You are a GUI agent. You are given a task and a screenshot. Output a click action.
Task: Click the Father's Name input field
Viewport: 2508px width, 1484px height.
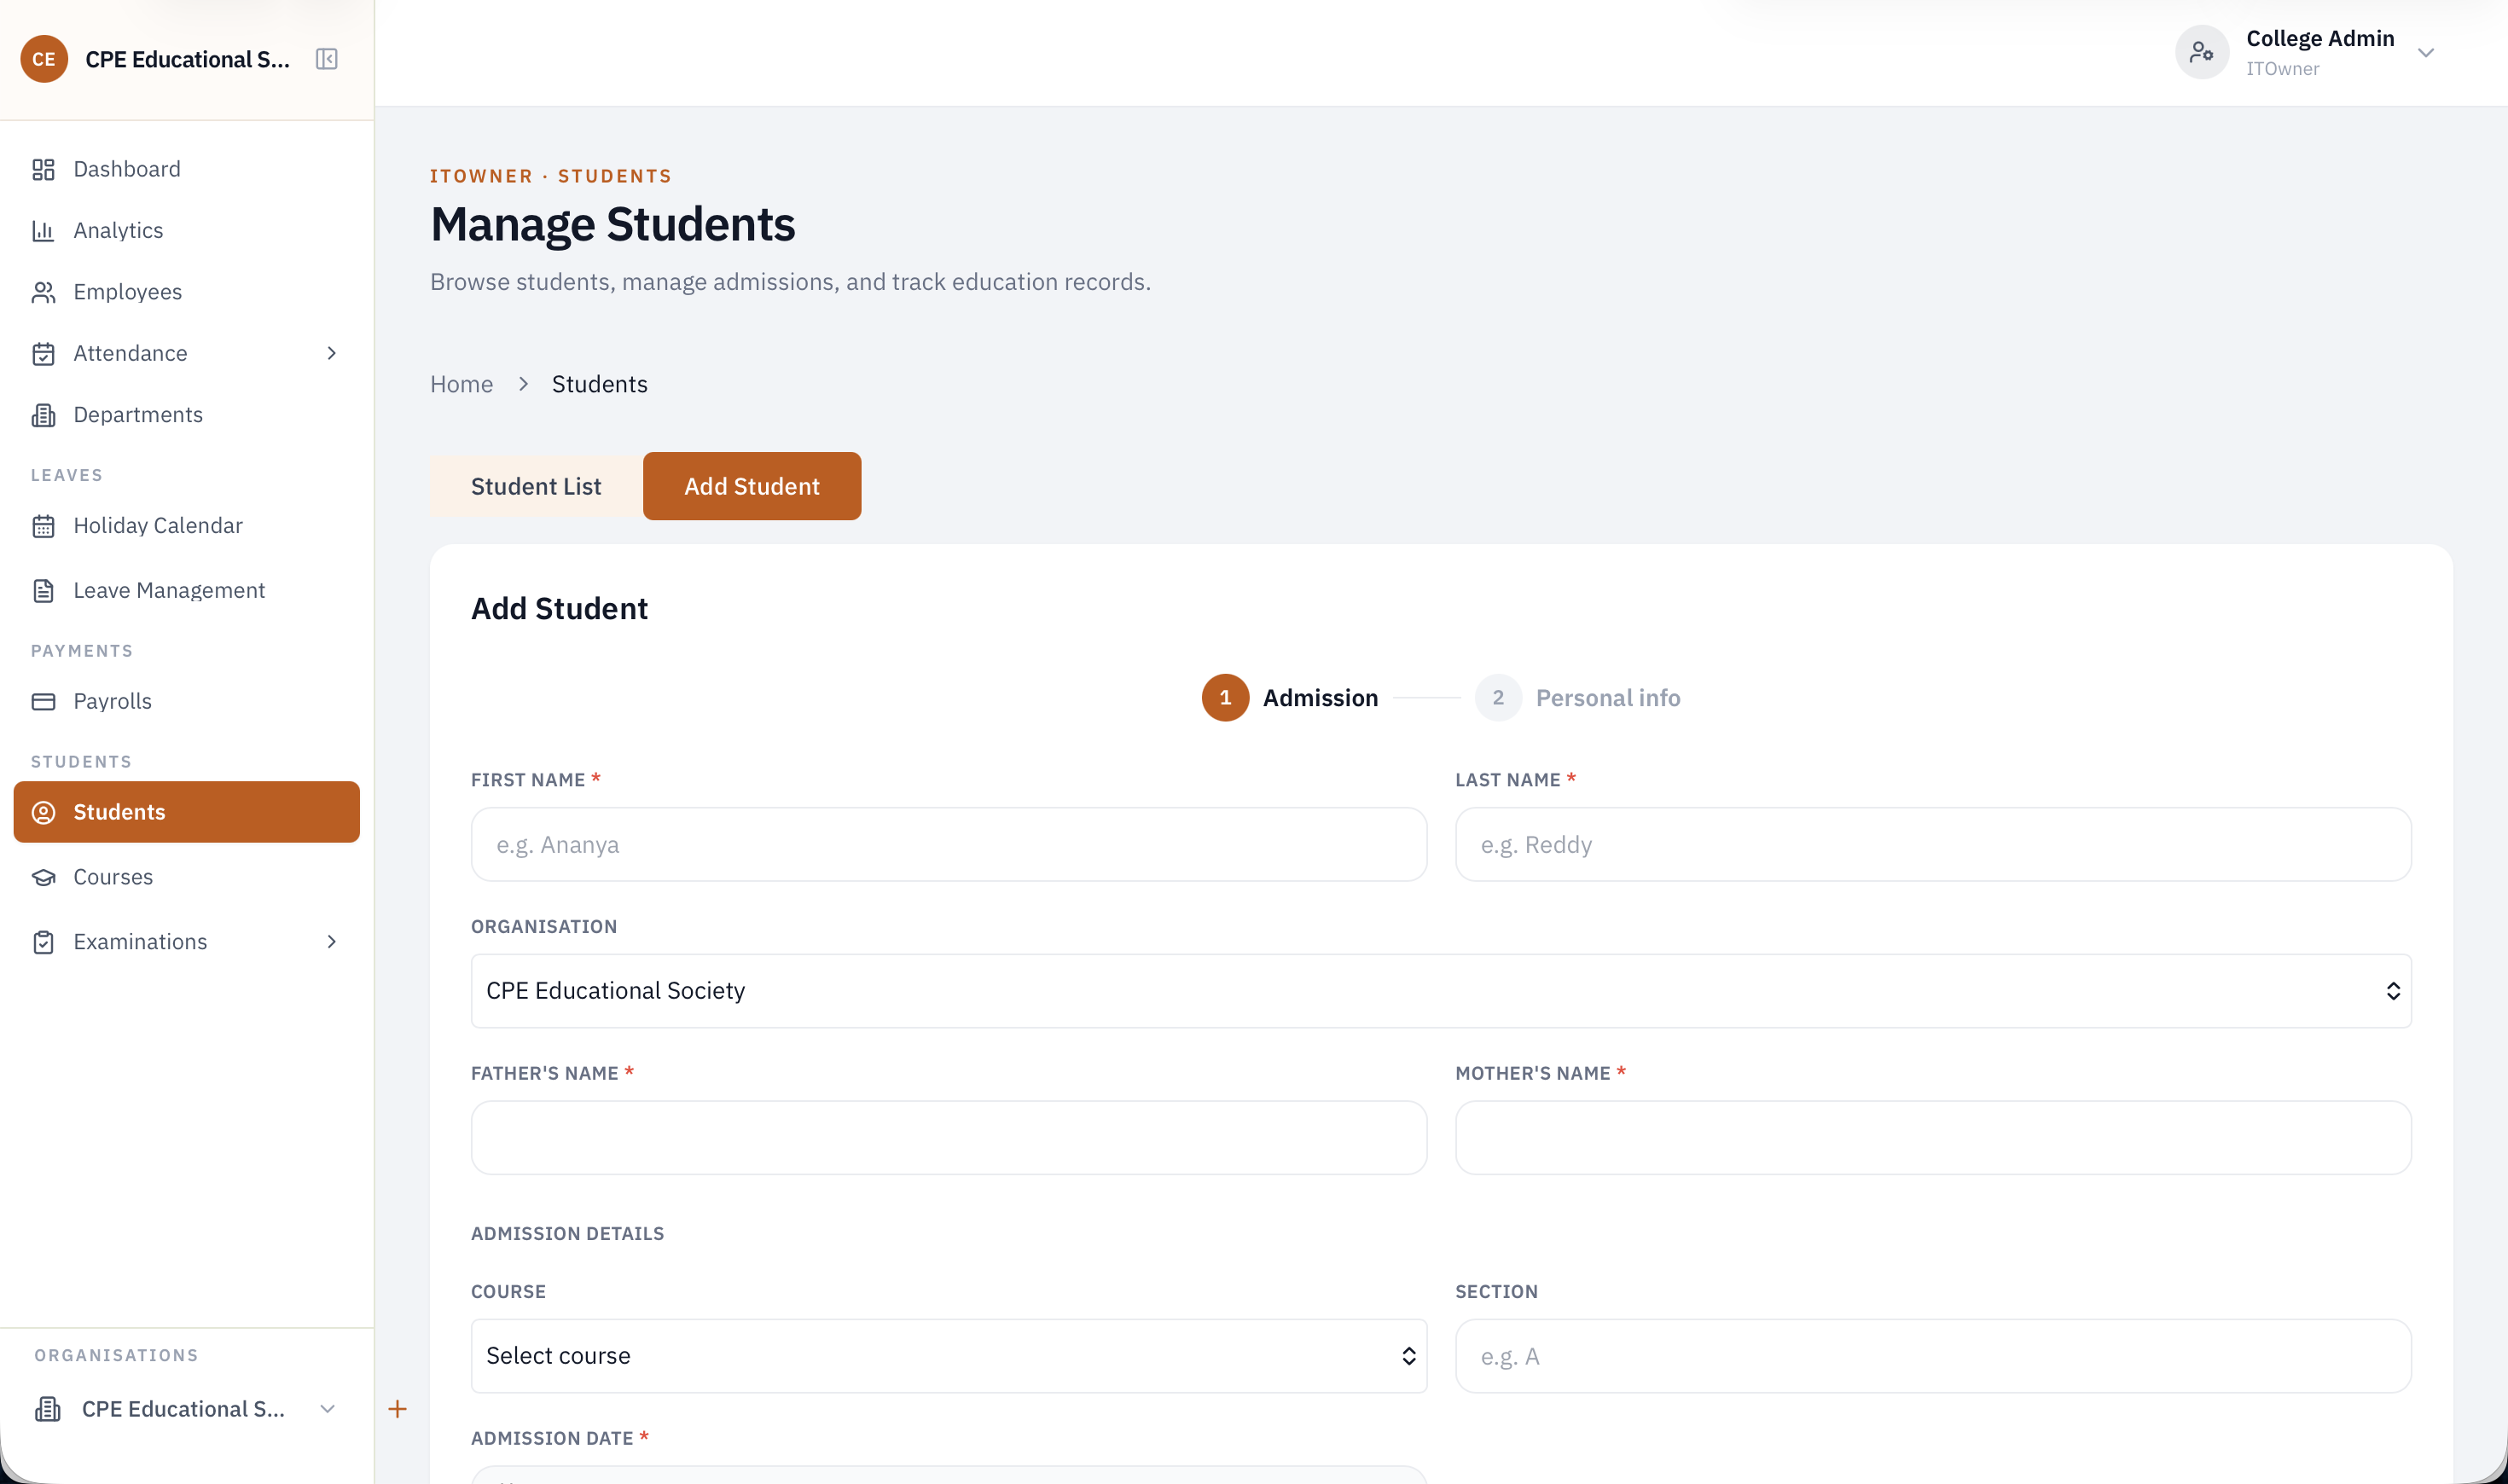[949, 1138]
